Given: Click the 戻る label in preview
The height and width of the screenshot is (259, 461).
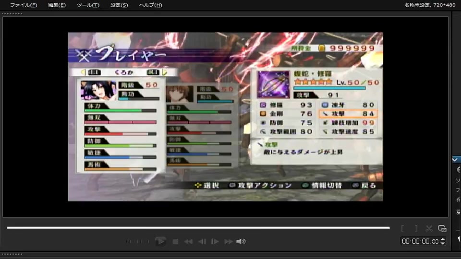Looking at the screenshot, I should (369, 186).
